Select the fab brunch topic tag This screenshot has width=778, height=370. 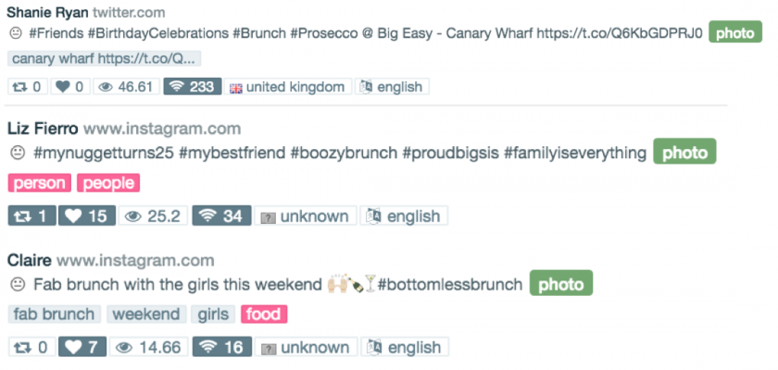click(x=54, y=314)
